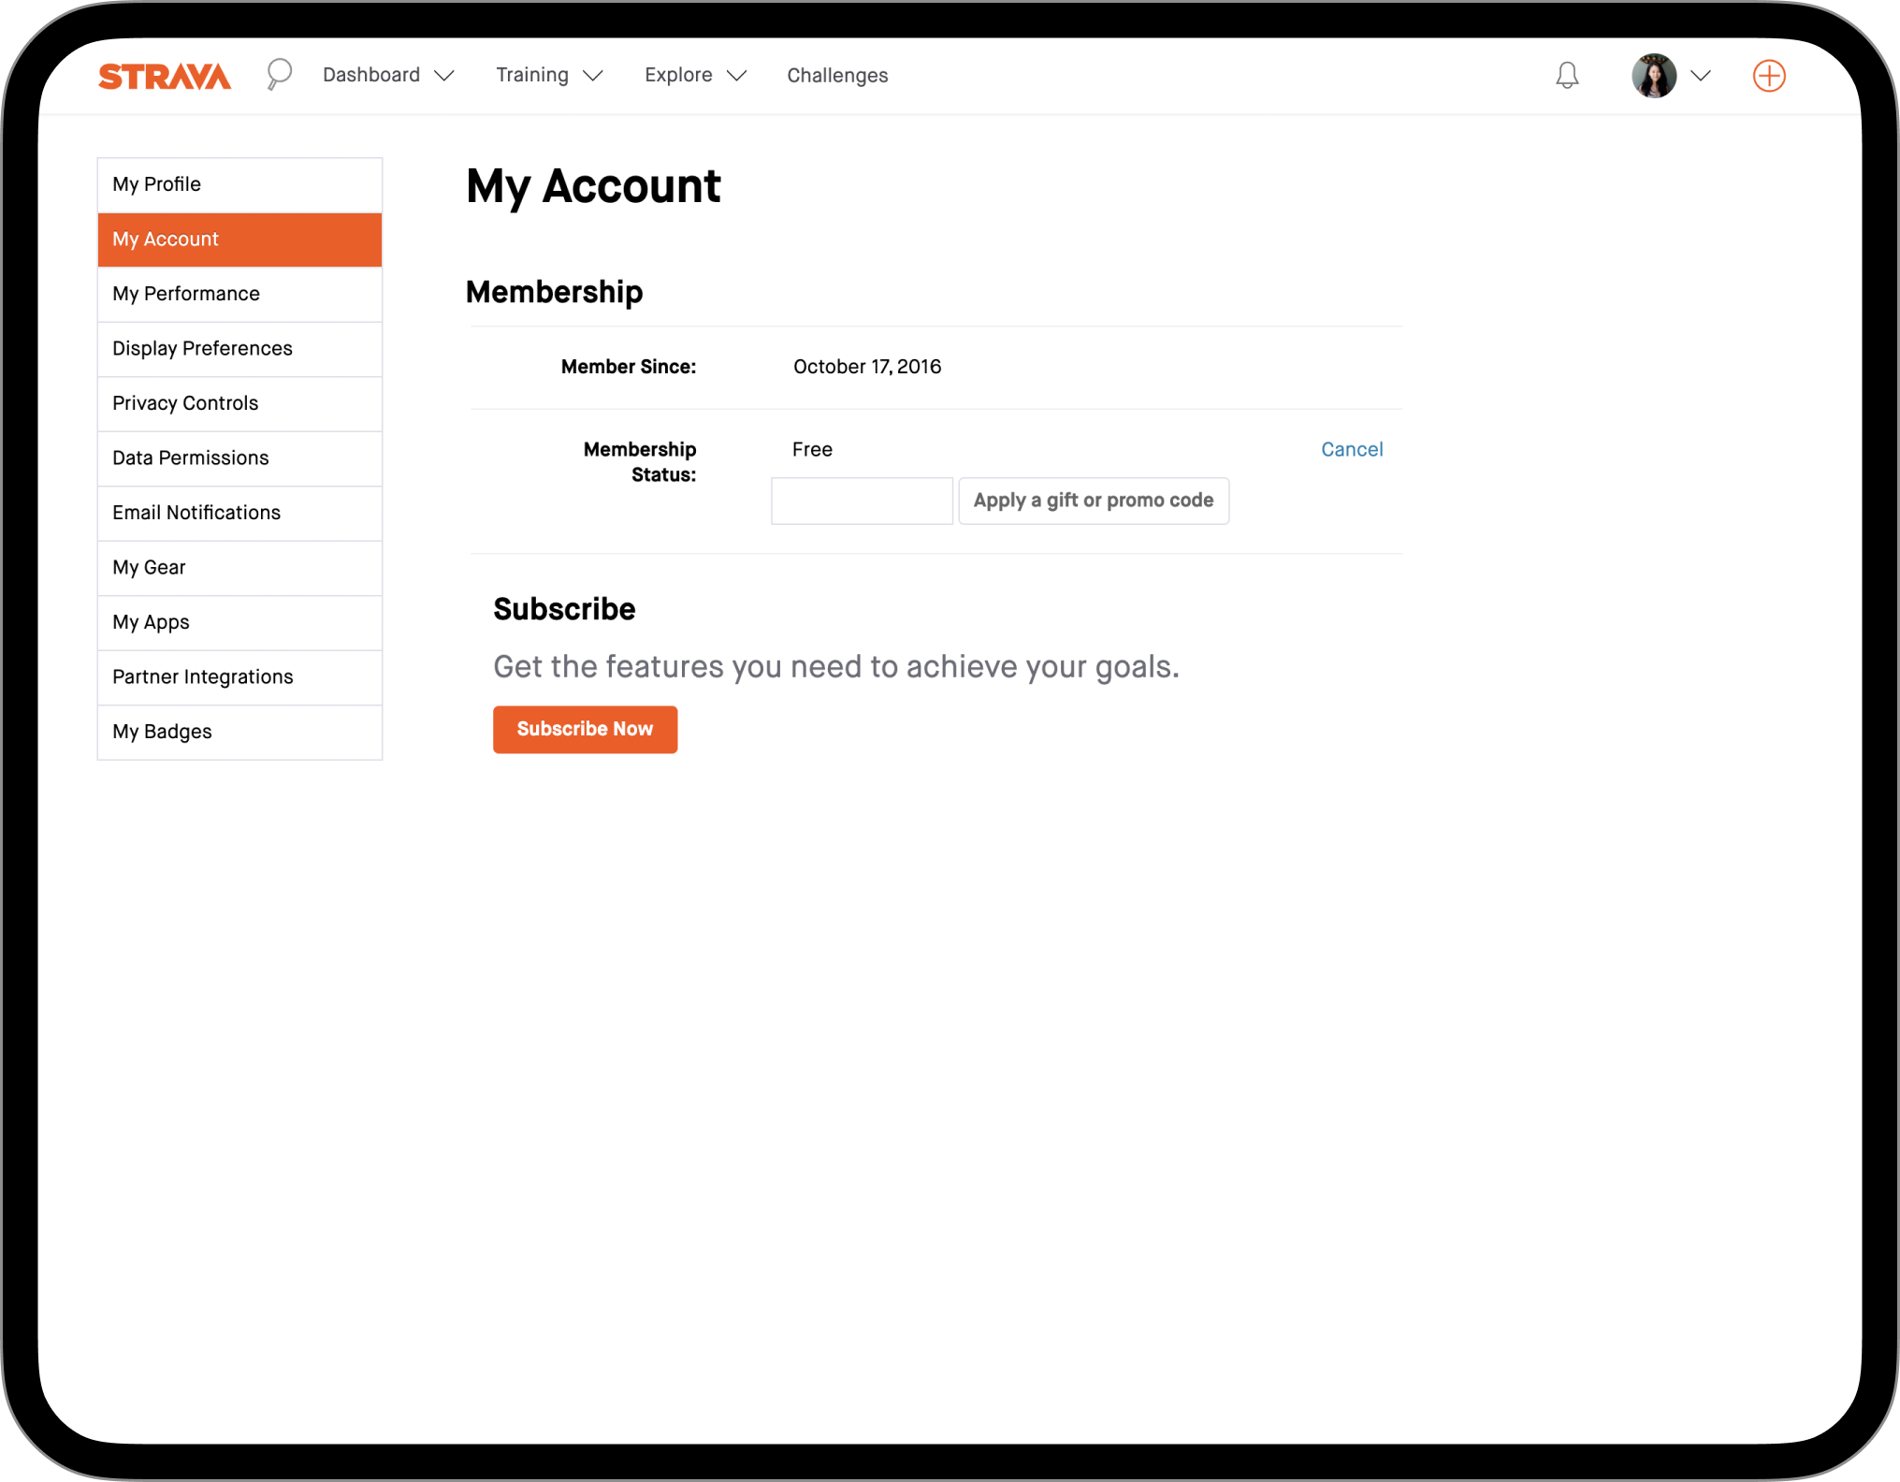Open the search magnifier
The width and height of the screenshot is (1900, 1482).
coord(278,75)
